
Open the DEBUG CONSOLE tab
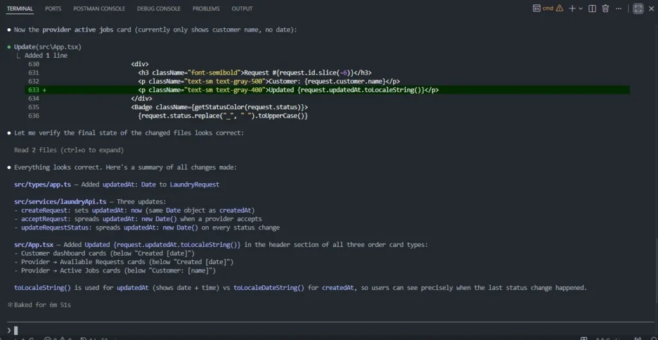pyautogui.click(x=159, y=8)
